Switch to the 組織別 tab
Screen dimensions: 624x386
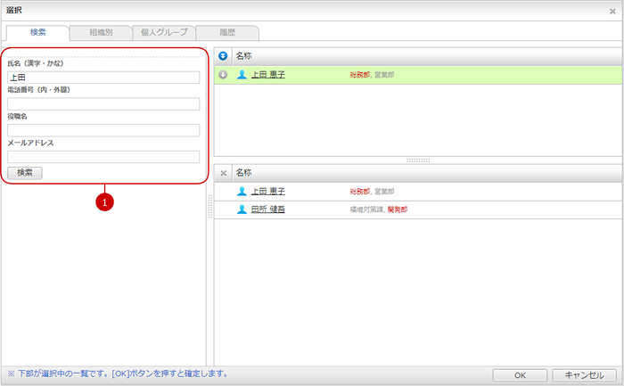[100, 32]
